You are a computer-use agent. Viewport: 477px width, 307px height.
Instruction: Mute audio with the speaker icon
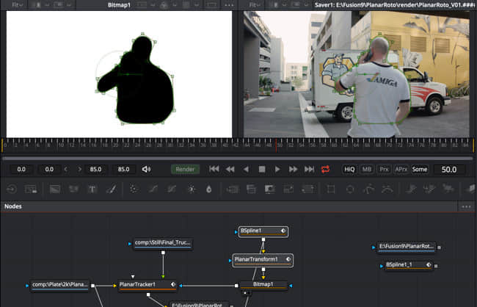pyautogui.click(x=146, y=169)
